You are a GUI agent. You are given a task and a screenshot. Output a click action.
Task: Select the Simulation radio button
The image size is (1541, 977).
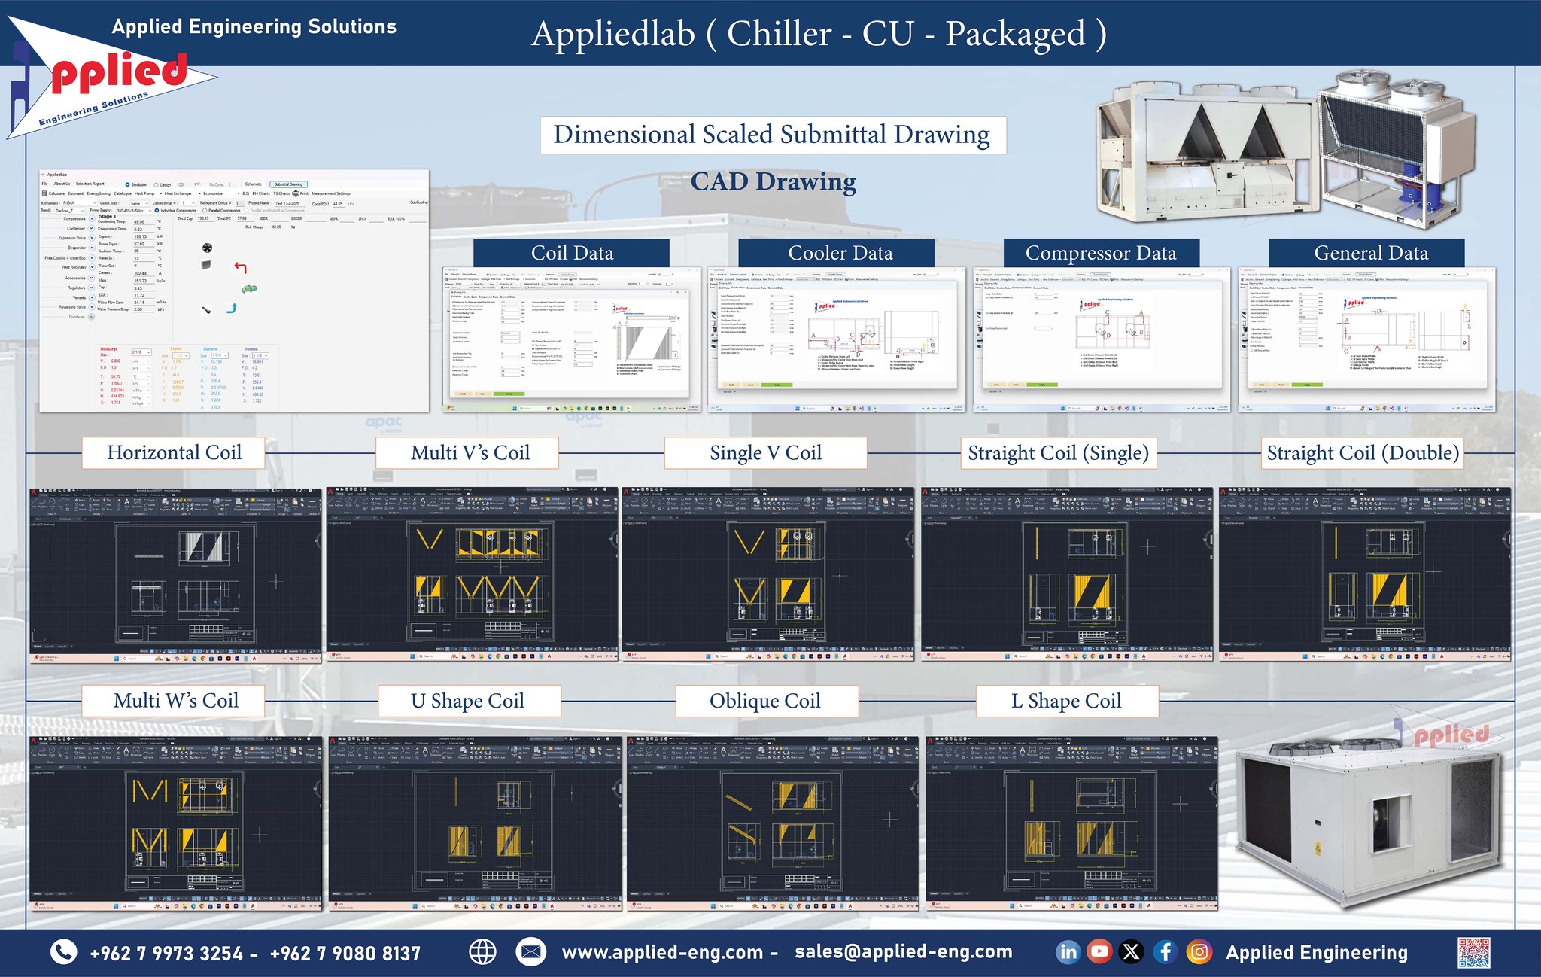click(x=127, y=184)
